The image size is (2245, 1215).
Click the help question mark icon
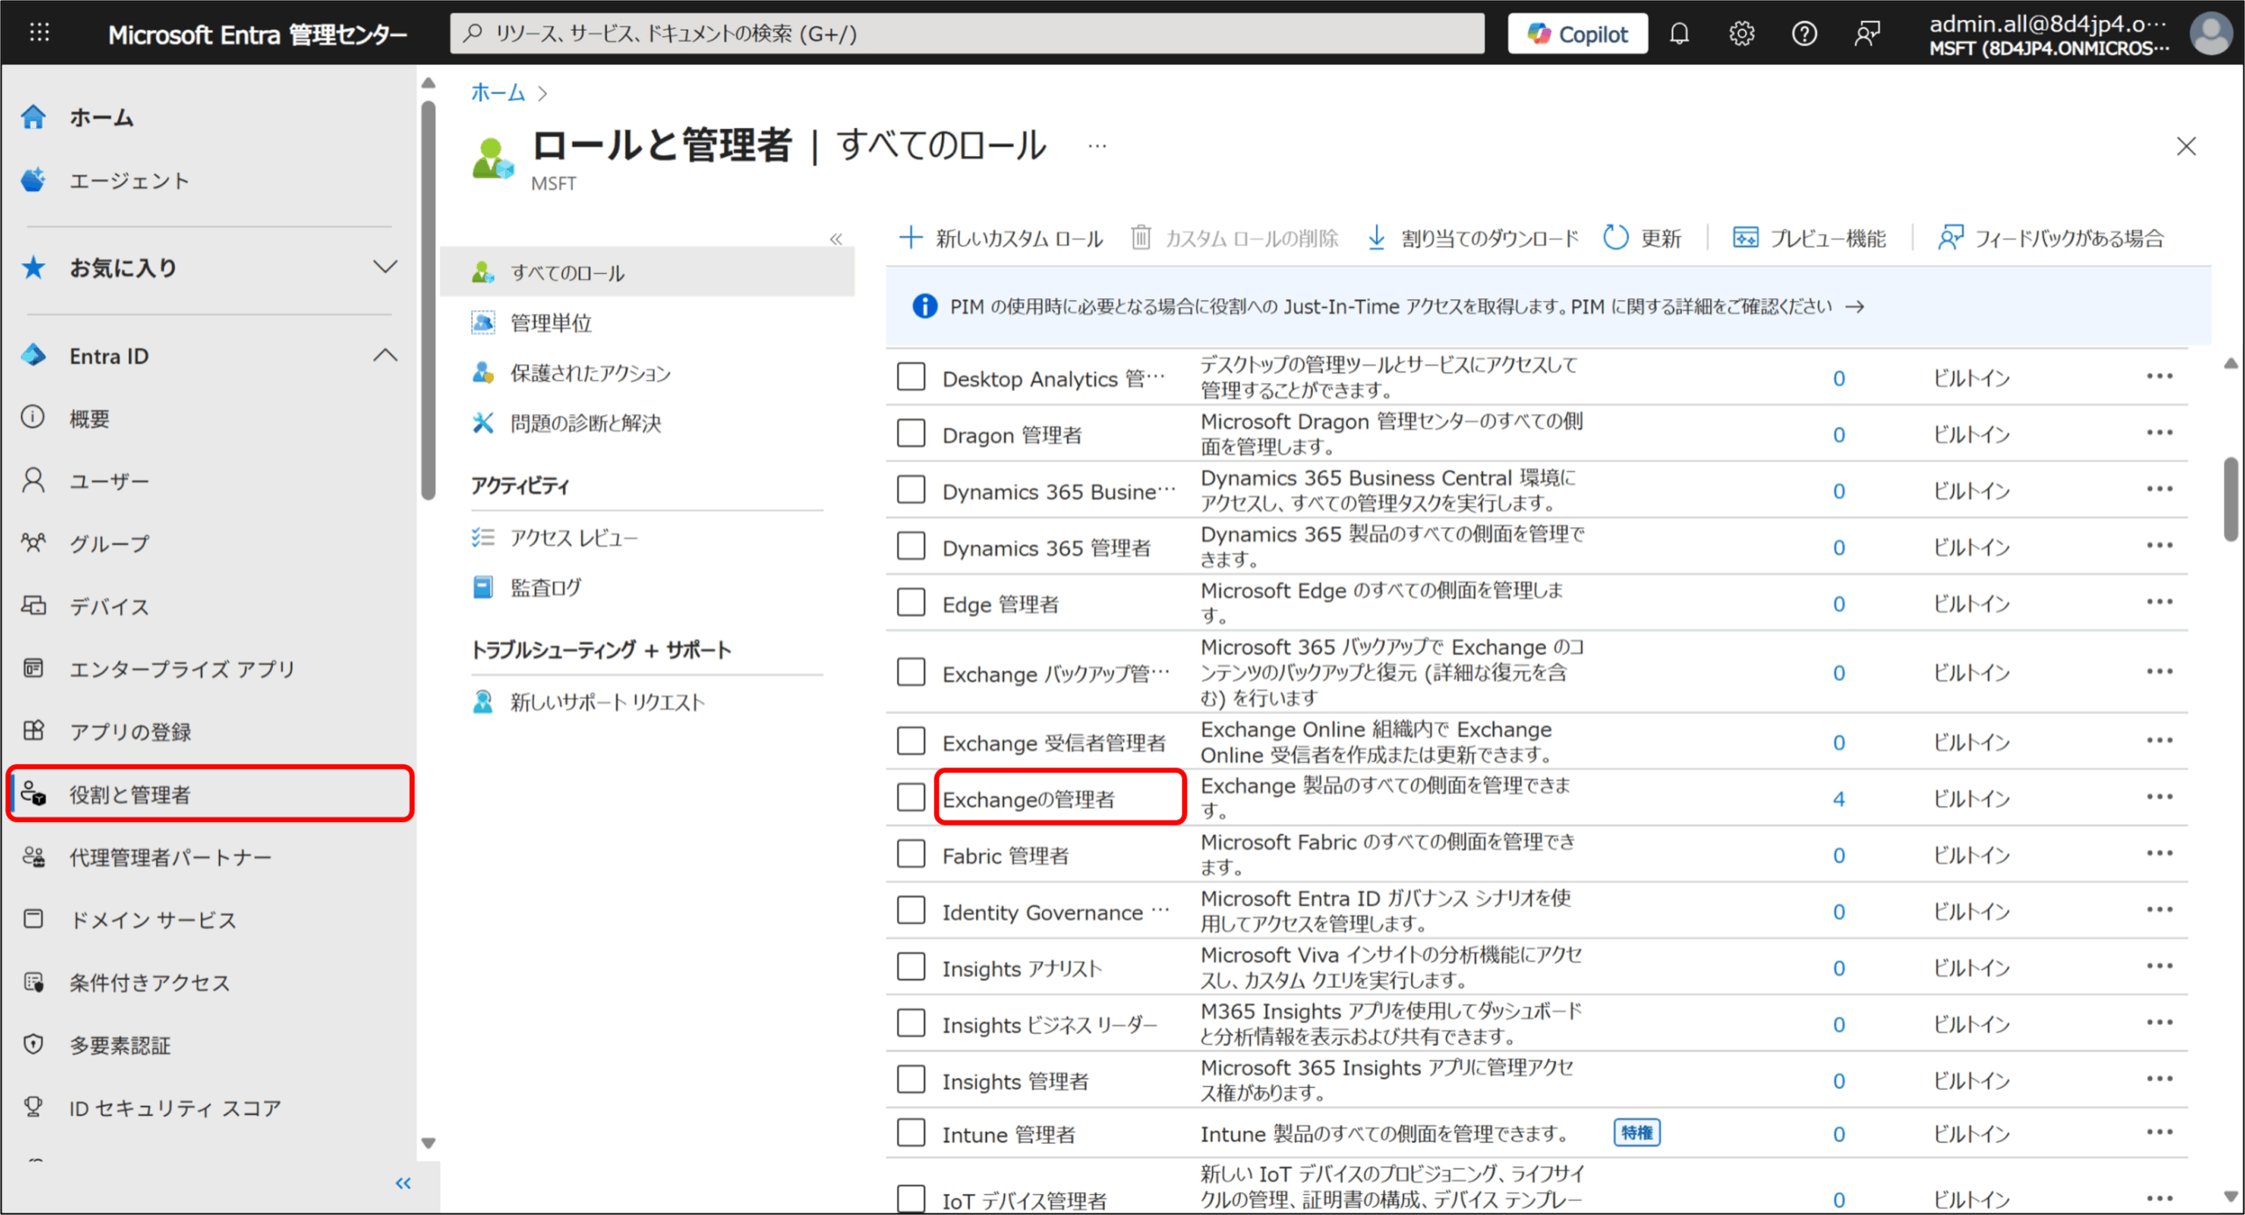pos(1804,34)
